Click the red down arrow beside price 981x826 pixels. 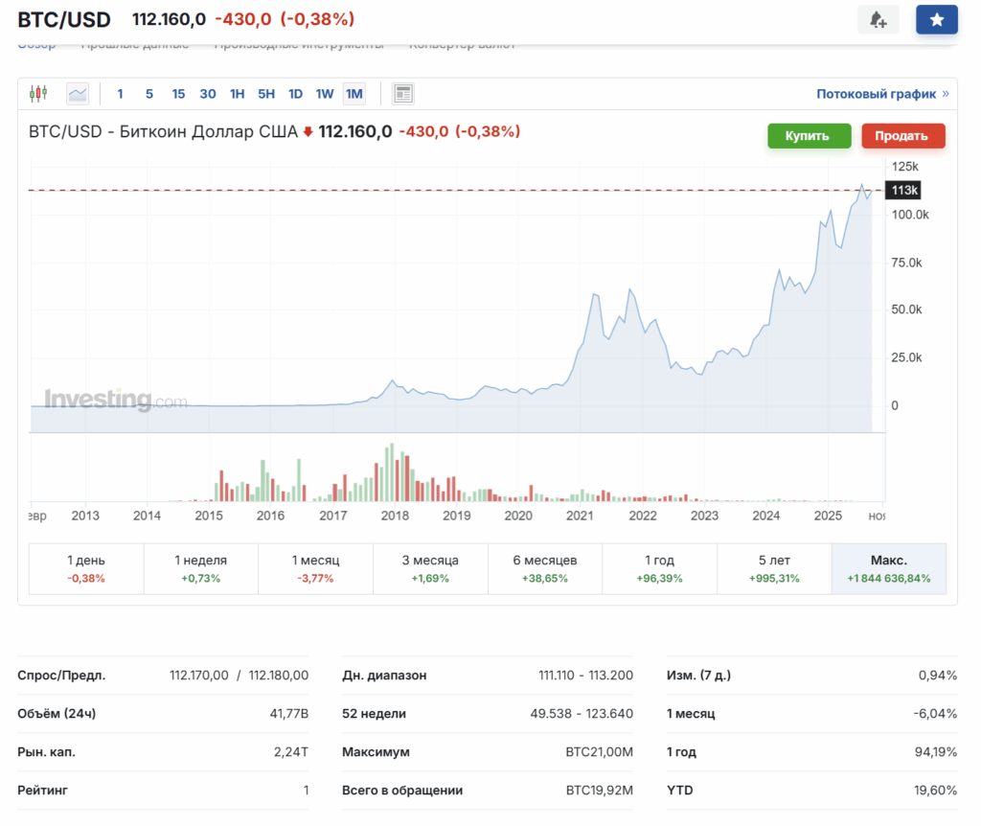(308, 132)
